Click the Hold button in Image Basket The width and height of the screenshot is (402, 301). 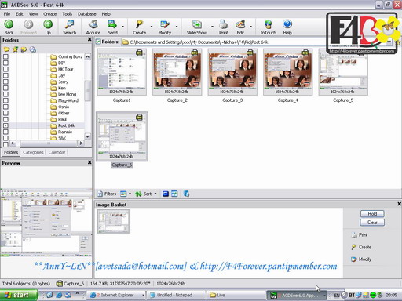(x=372, y=214)
